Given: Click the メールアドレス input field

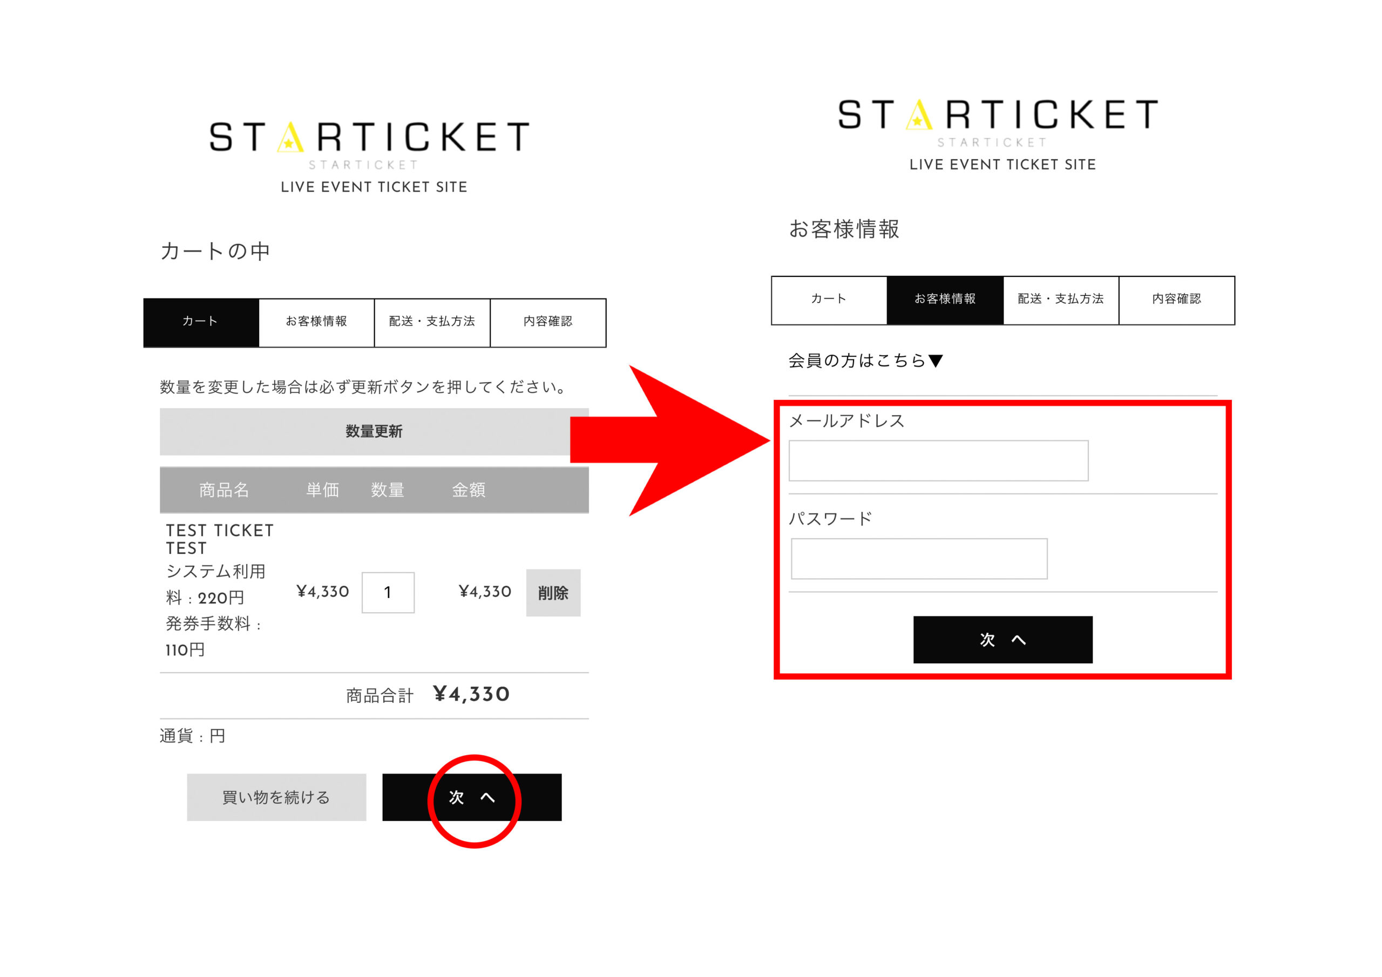Looking at the screenshot, I should tap(938, 460).
